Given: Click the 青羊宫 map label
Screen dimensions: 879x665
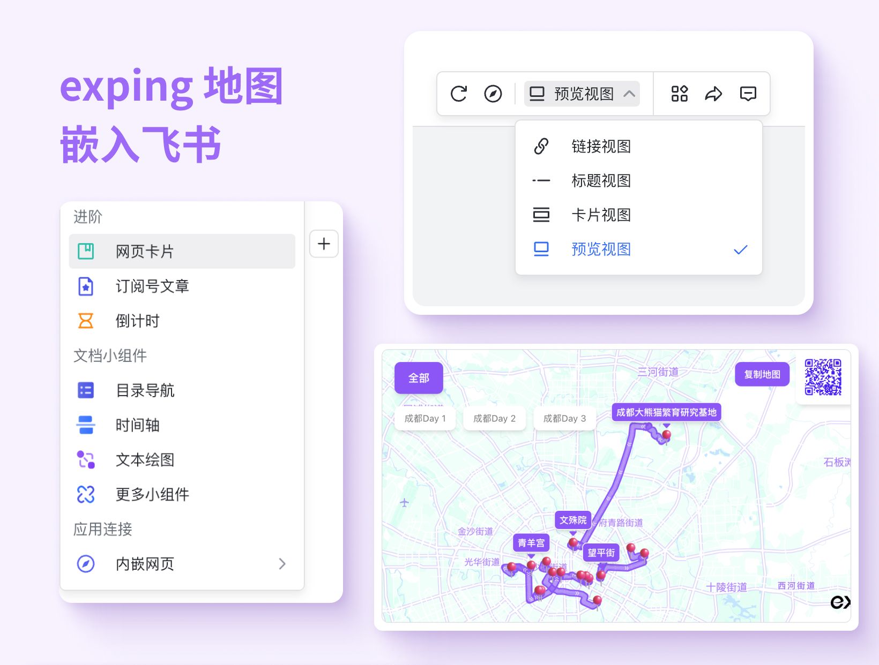Looking at the screenshot, I should [531, 543].
